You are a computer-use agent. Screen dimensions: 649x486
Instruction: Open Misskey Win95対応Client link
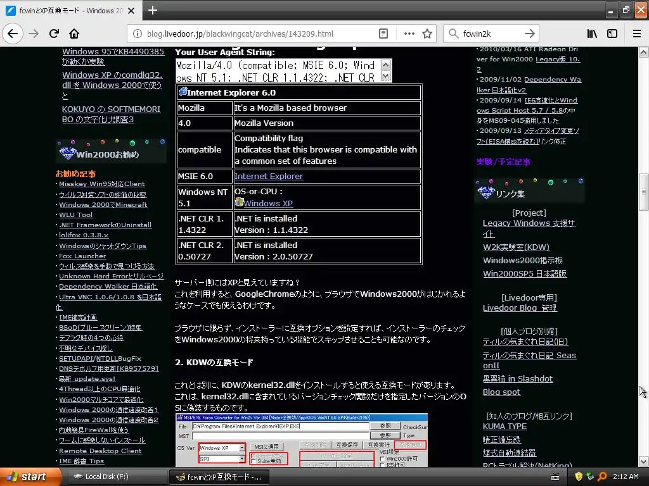[102, 184]
